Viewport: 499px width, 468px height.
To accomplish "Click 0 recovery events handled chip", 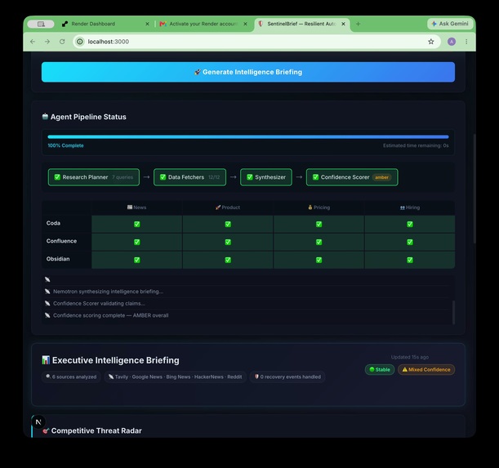I will (x=287, y=377).
